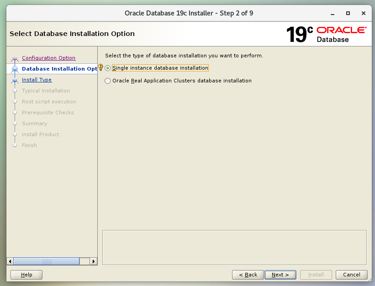The image size is (375, 286).
Task: Click the empty message text area
Action: pos(234,247)
